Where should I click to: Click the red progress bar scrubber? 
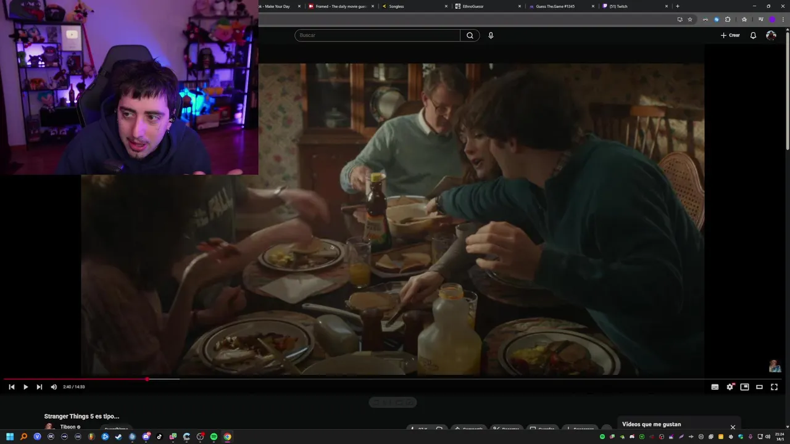click(x=147, y=379)
